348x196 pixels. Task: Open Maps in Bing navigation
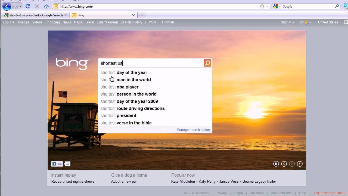pyautogui.click(x=78, y=22)
